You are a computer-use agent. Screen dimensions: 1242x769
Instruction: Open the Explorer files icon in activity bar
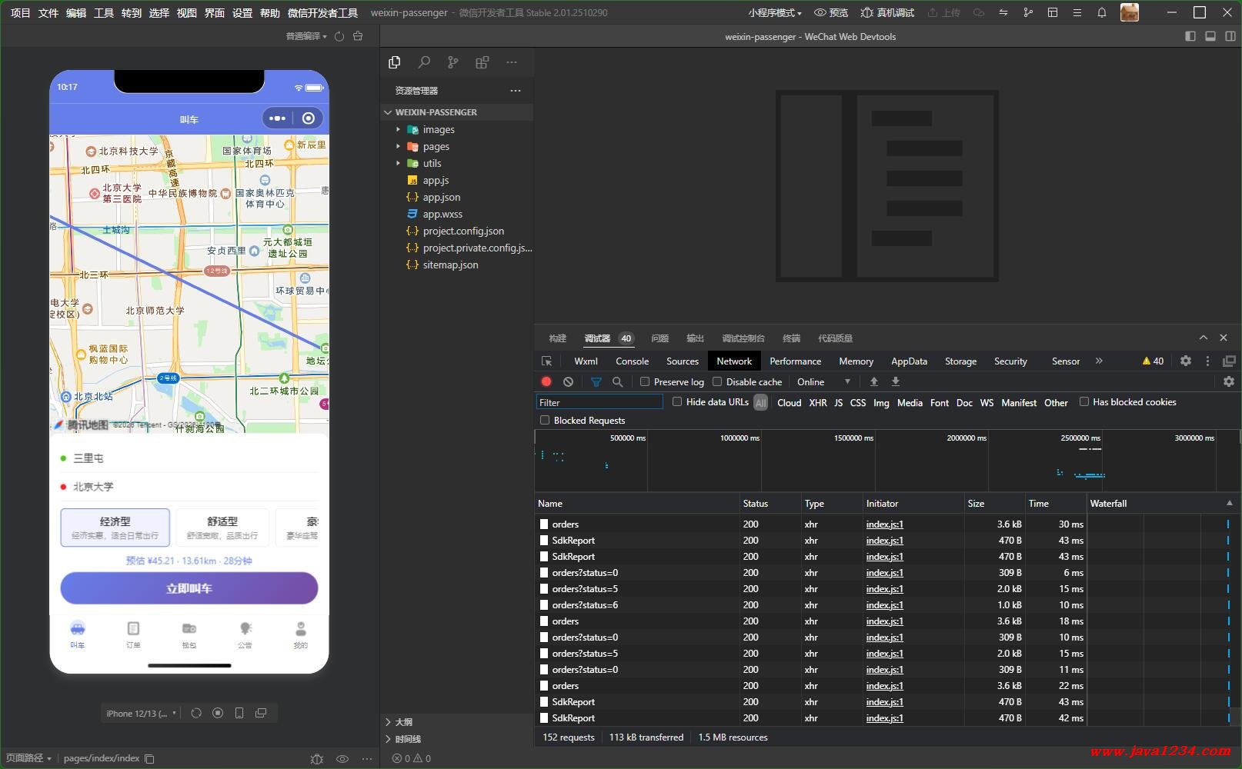[x=395, y=62]
